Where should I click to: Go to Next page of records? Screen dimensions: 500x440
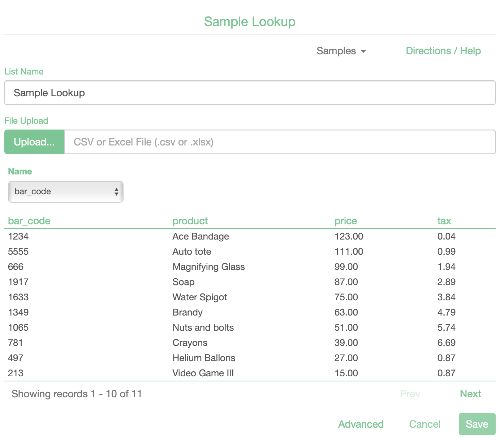click(470, 394)
